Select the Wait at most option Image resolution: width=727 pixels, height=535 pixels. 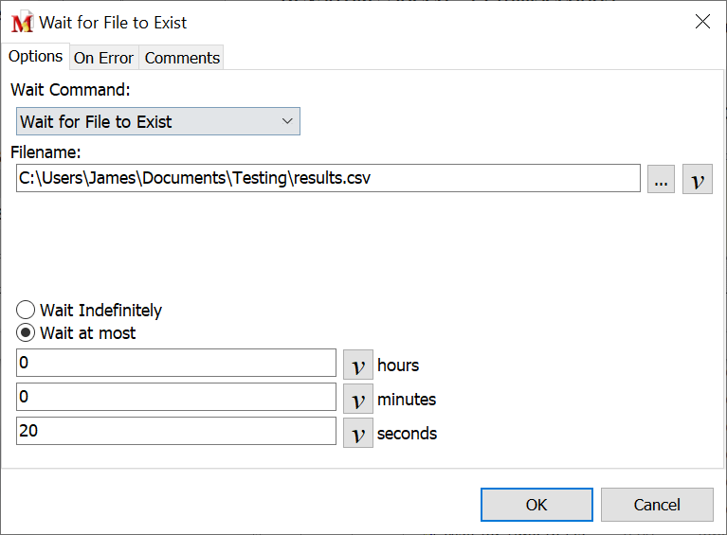(27, 333)
